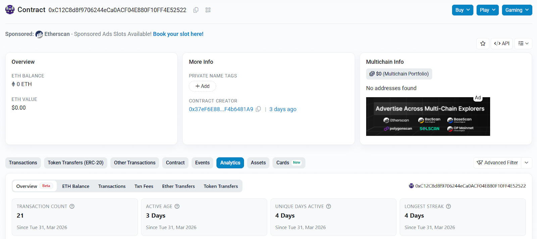Show QR code for contract address
This screenshot has height=239, width=537.
(x=208, y=10)
